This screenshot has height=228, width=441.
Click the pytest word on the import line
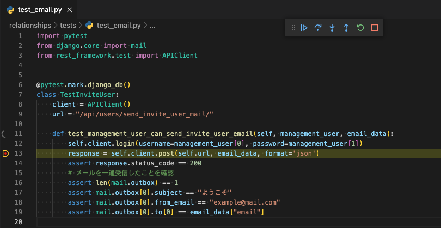coord(76,36)
